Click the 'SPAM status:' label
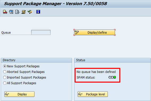Screen dimensions: 151x101 click(86, 77)
